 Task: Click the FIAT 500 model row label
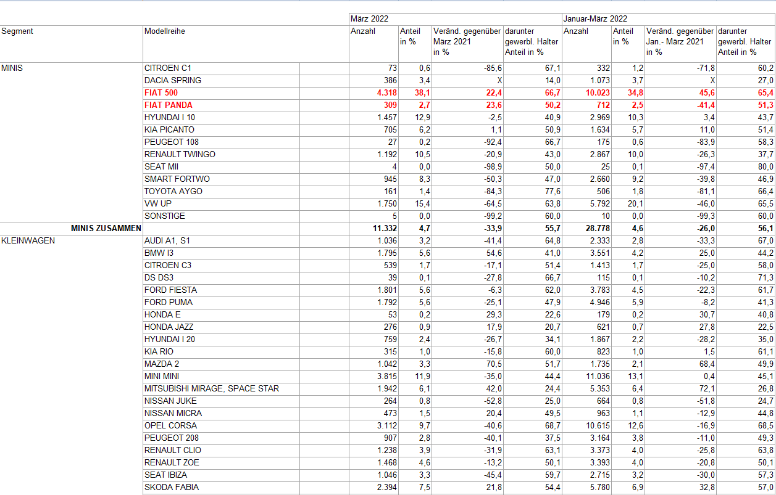point(161,92)
